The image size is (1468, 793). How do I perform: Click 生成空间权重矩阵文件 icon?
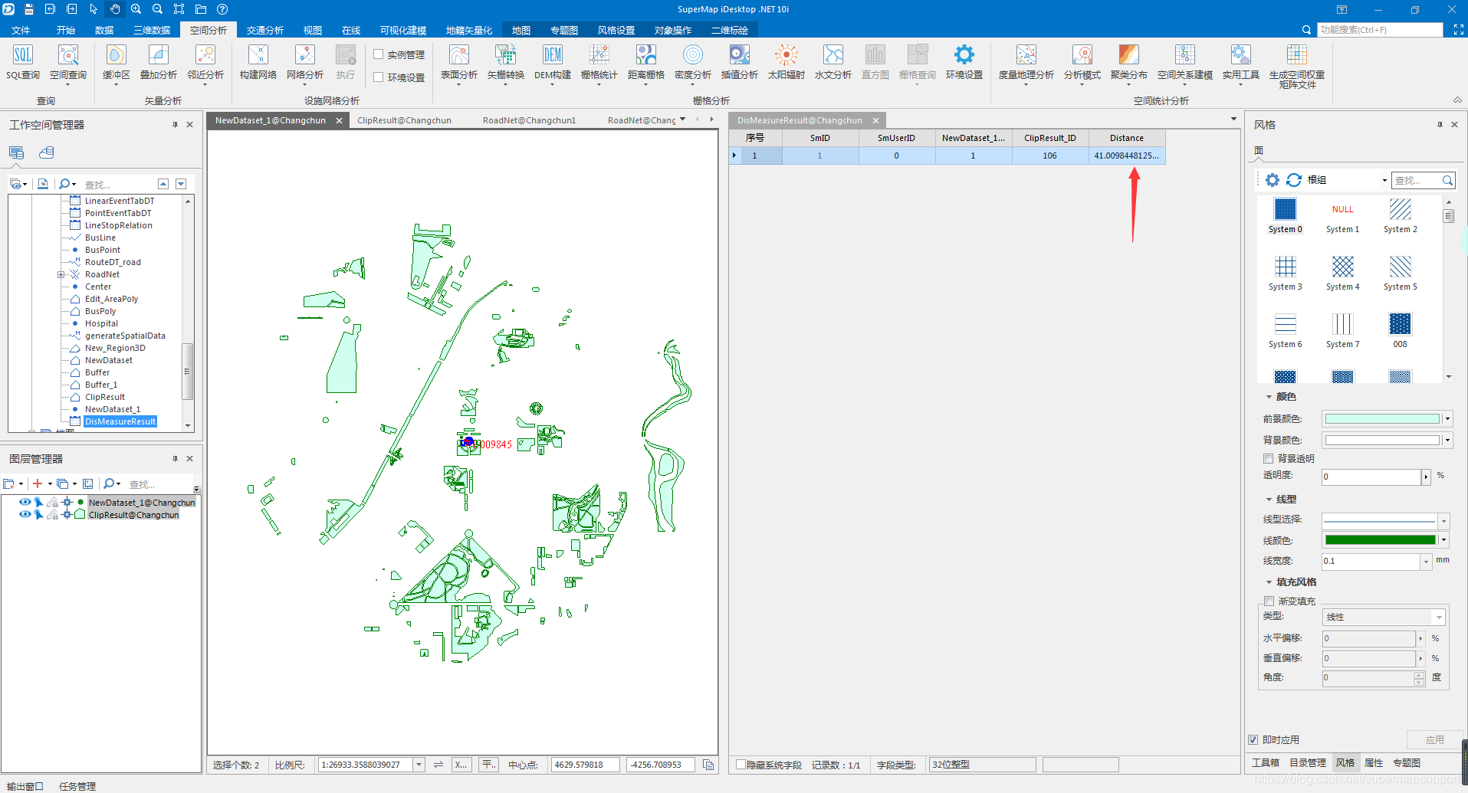[1297, 55]
